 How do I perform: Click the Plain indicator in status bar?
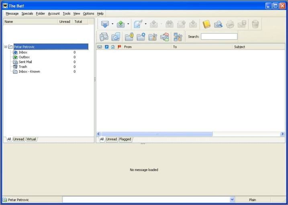[x=253, y=200]
